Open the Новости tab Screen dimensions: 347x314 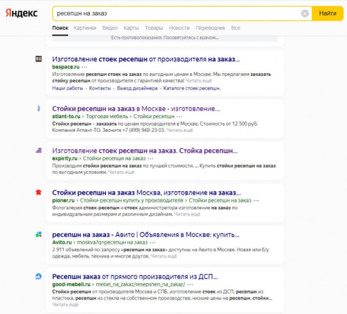point(179,28)
